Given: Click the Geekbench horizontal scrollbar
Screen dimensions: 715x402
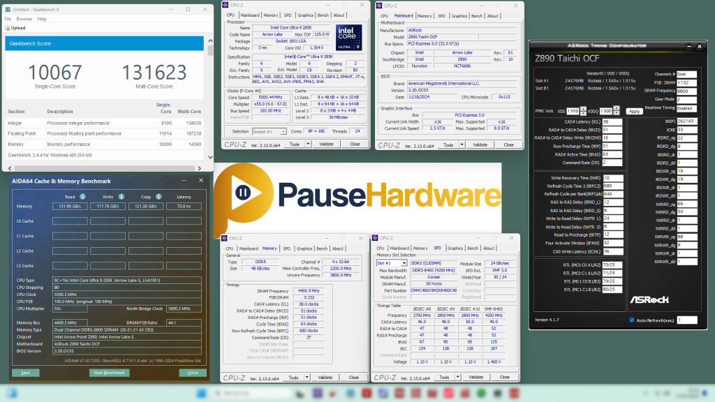Looking at the screenshot, I should tap(105, 168).
